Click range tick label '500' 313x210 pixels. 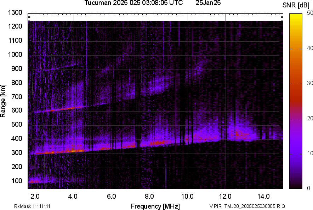[x=17, y=124]
